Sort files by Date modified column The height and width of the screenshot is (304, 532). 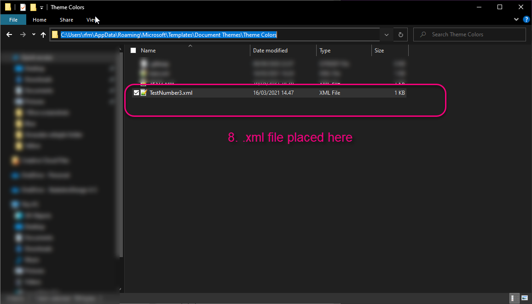point(270,51)
